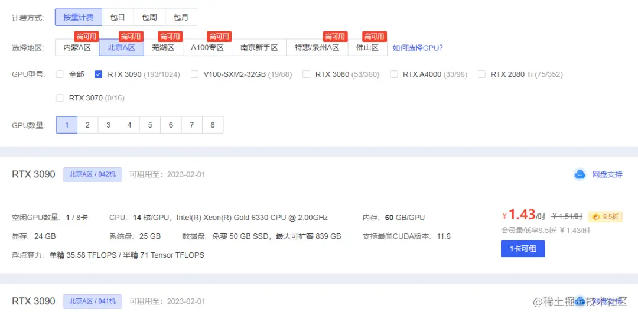Viewport: 638px width, 318px height.
Task: Click the 北京A区 / 041机 tag
Action: coord(92,301)
